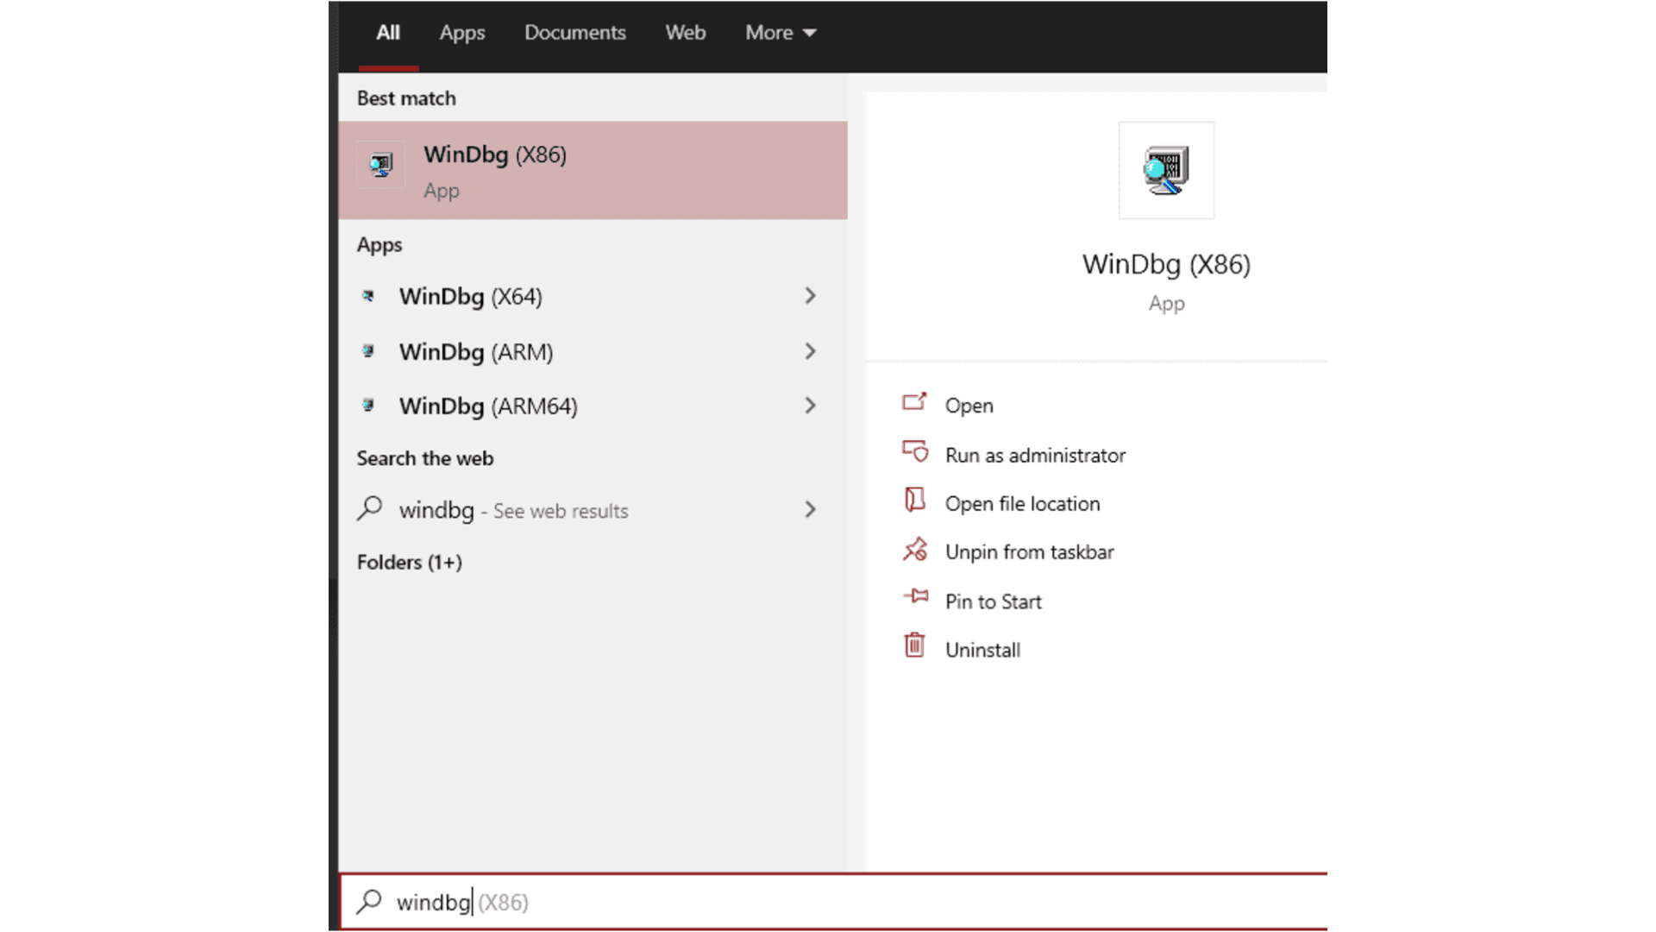Switch to the Web search tab
This screenshot has height=932, width=1656.
coord(686,33)
